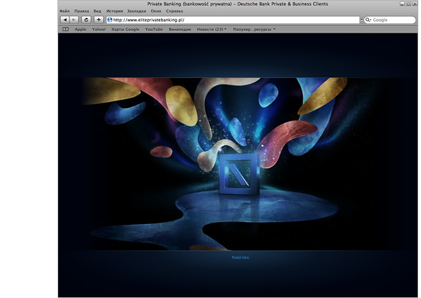Viewport: 421px width, 298px height.
Task: Reload the page with the refresh button
Action: tap(86, 20)
